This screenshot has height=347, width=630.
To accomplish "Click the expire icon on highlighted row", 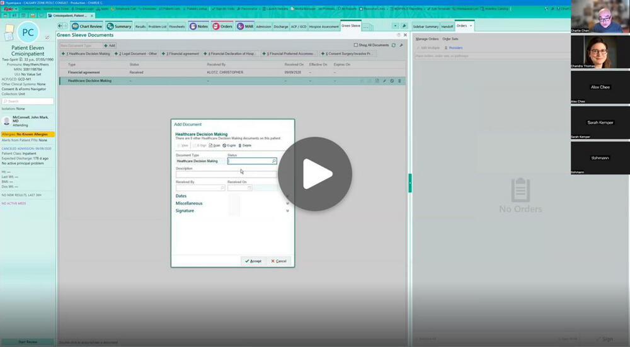I will tap(392, 81).
